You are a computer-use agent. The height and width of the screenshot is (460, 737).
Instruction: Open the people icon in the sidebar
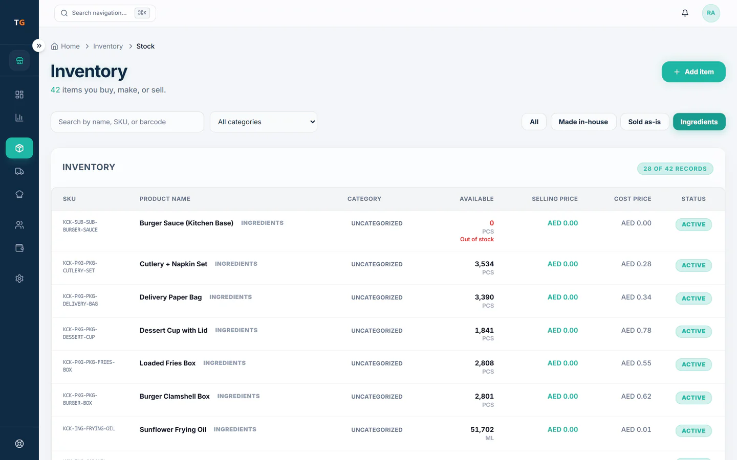point(19,225)
